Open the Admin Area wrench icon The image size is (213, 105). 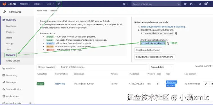coord(59,4)
